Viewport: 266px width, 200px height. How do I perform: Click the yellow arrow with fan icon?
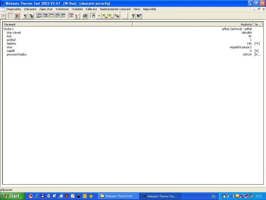(x=117, y=16)
